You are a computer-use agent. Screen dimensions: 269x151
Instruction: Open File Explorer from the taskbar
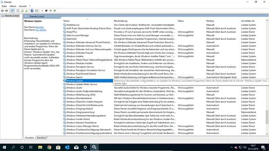point(40,147)
